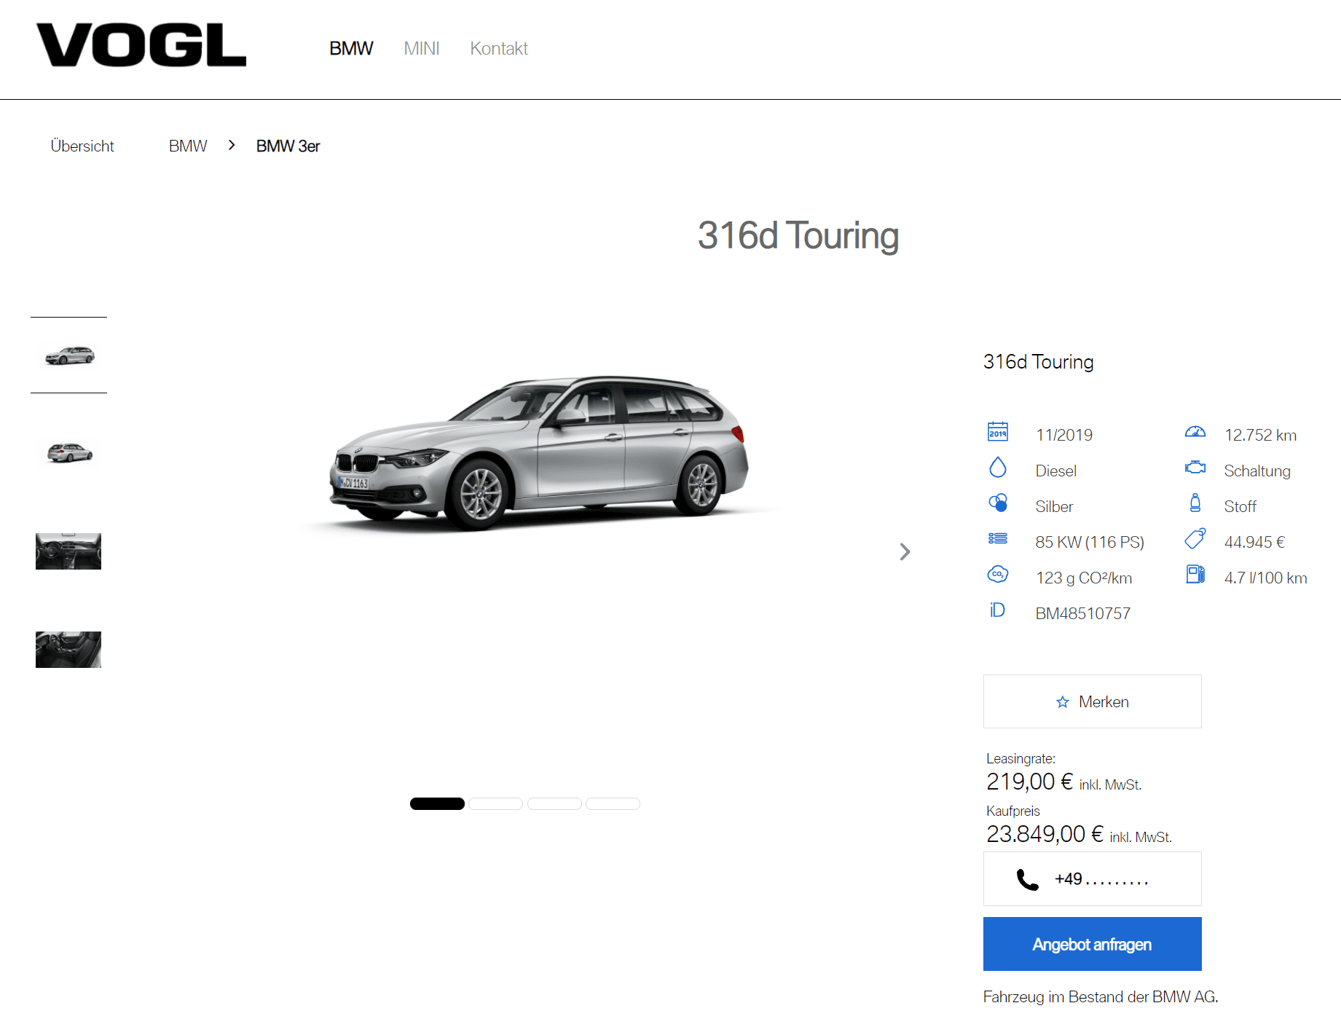
Task: Click the calendar registration date icon
Action: [x=997, y=432]
